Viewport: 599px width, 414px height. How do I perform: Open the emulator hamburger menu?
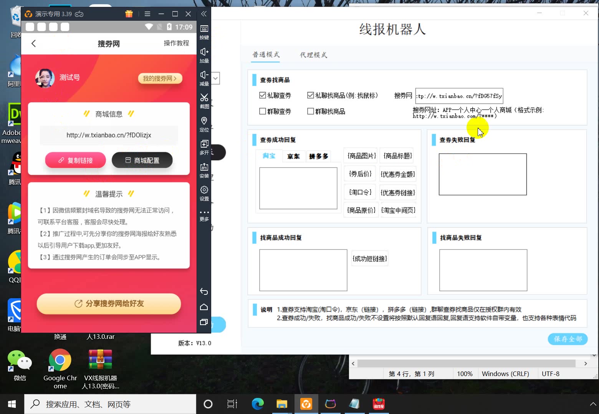(147, 14)
